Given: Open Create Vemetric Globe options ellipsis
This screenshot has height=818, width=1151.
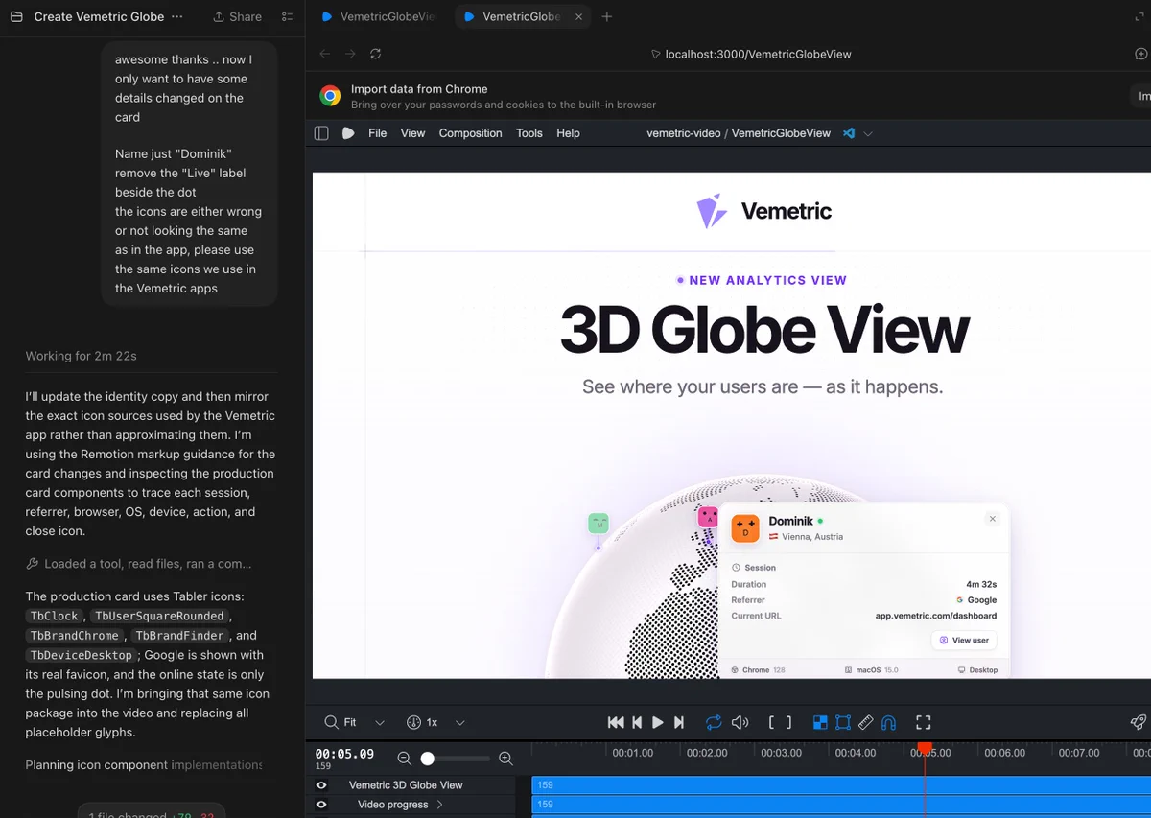Looking at the screenshot, I should (176, 16).
